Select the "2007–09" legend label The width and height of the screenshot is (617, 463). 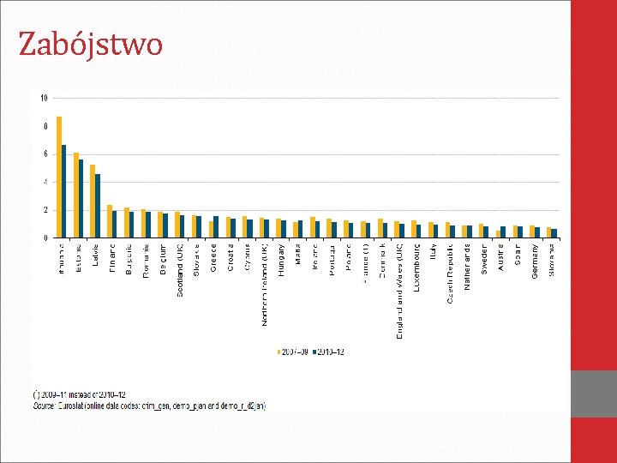click(x=295, y=352)
